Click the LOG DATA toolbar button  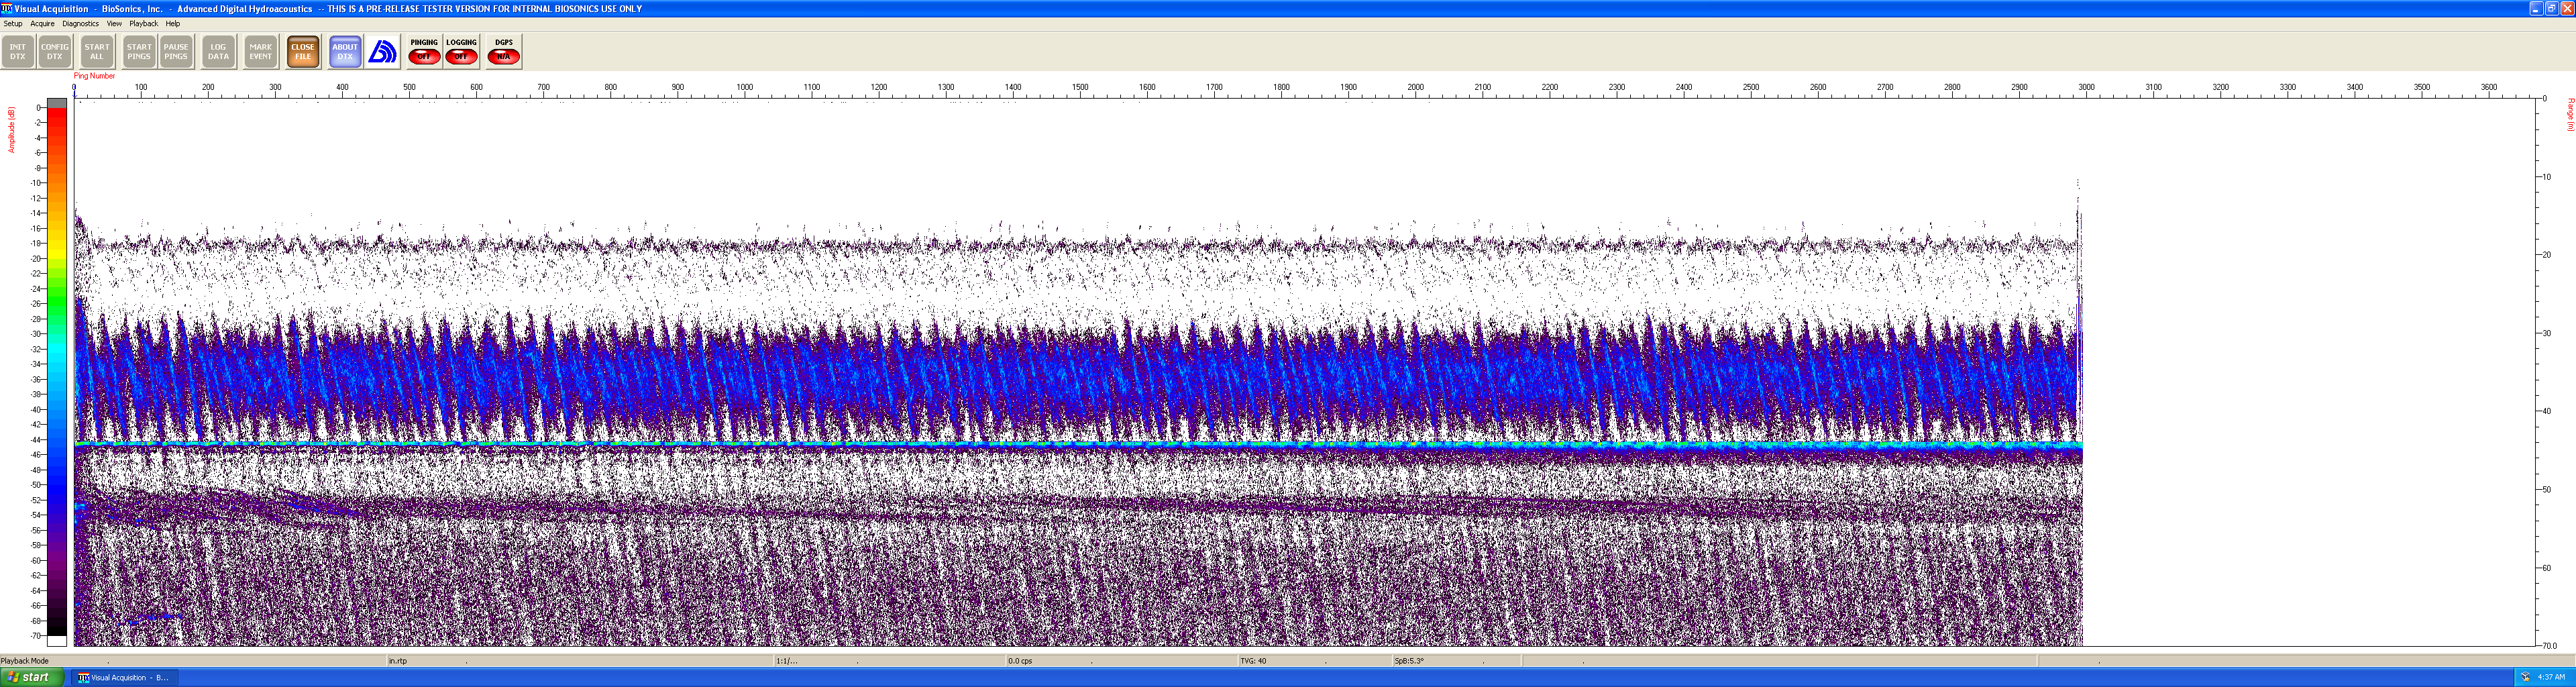[x=218, y=52]
